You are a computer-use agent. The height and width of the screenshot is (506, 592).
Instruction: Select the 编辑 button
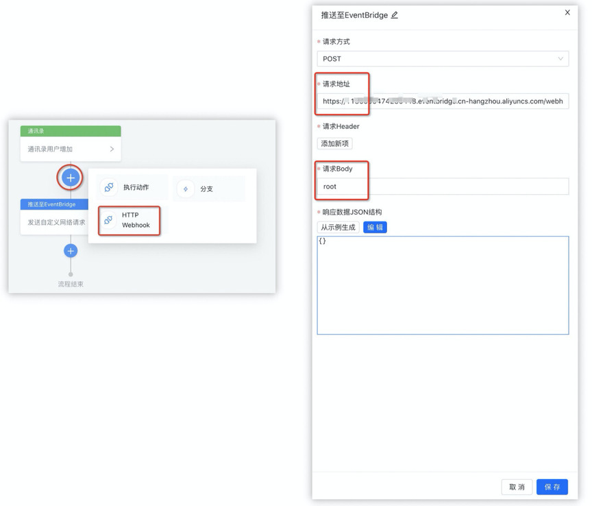375,227
